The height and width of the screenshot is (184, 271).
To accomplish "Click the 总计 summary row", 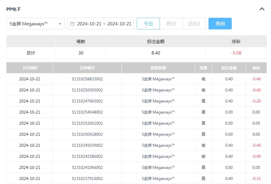I will point(31,53).
